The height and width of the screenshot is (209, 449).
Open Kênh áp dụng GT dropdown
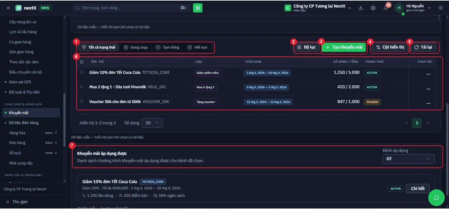click(409, 159)
